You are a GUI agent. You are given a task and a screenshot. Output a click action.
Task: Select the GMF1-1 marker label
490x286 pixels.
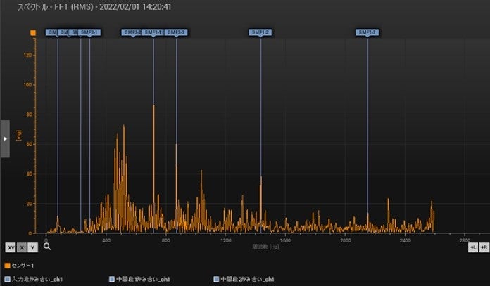coord(153,32)
